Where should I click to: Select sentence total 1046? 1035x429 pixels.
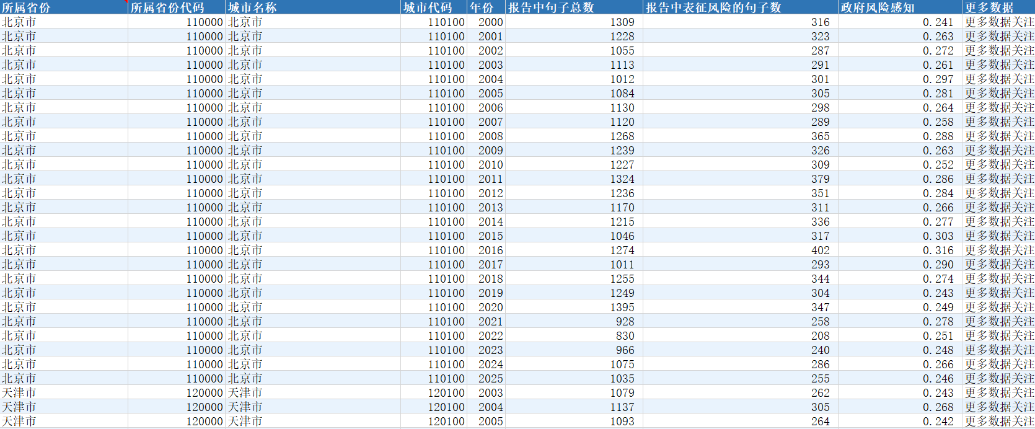(622, 236)
